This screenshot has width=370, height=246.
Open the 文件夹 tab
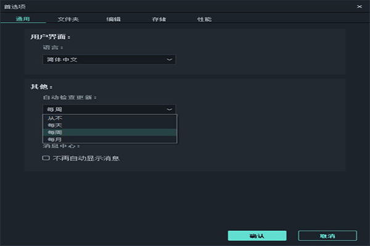68,20
